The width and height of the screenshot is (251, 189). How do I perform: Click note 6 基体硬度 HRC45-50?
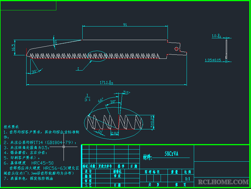pos(29,163)
